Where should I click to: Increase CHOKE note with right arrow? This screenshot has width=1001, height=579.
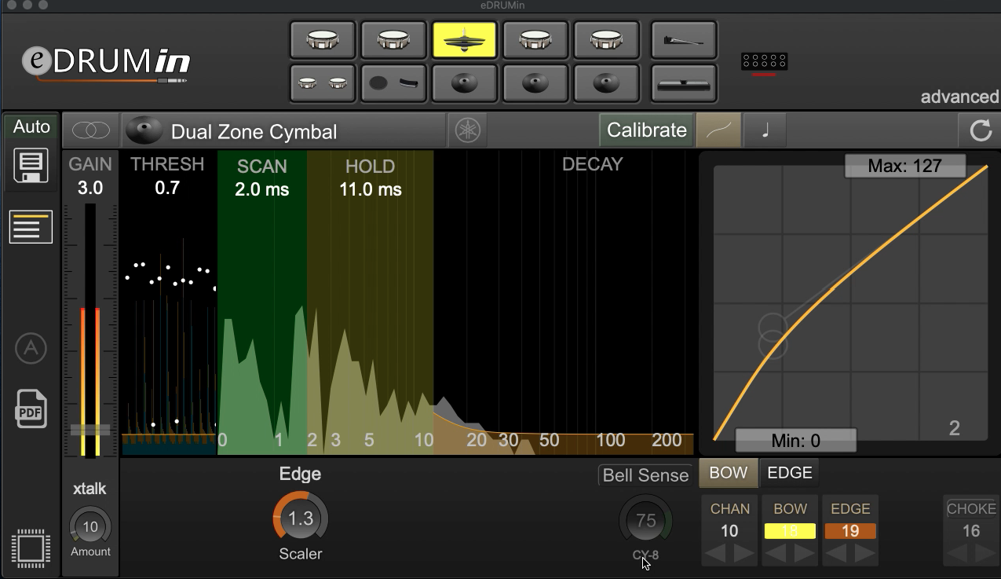point(985,554)
